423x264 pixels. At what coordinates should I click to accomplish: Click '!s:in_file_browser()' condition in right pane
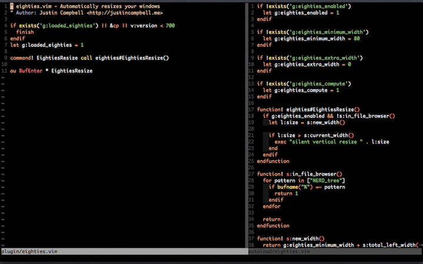point(365,116)
